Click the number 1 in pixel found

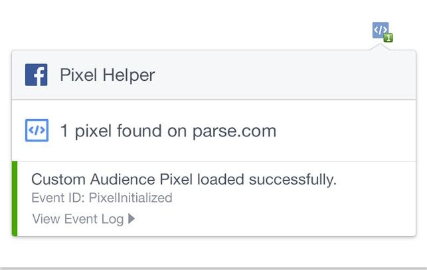click(64, 131)
